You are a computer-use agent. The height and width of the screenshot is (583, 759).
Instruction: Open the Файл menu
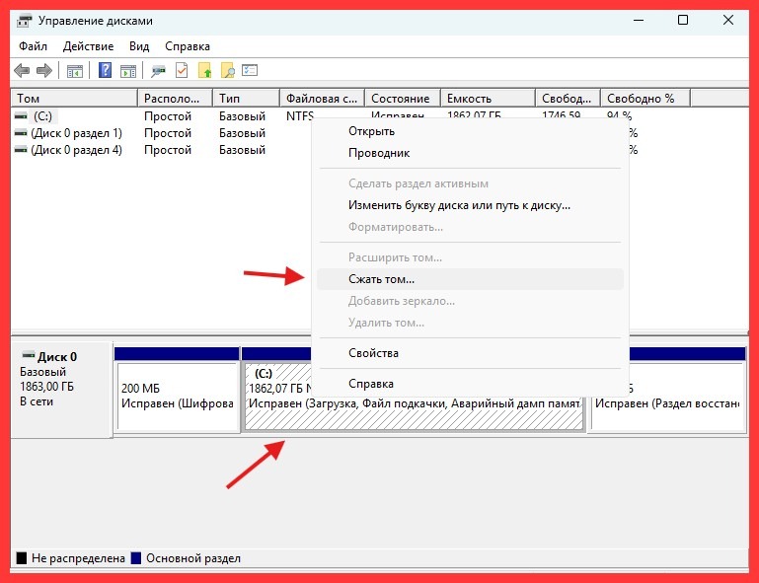pyautogui.click(x=32, y=46)
